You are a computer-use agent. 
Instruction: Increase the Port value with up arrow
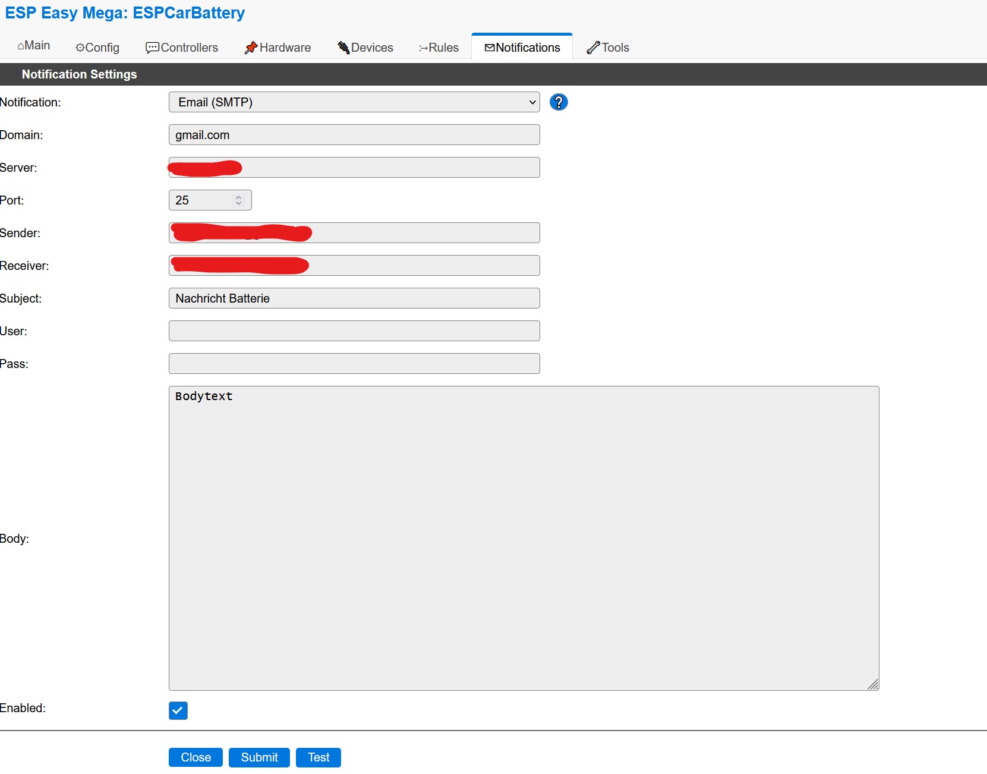pyautogui.click(x=239, y=197)
